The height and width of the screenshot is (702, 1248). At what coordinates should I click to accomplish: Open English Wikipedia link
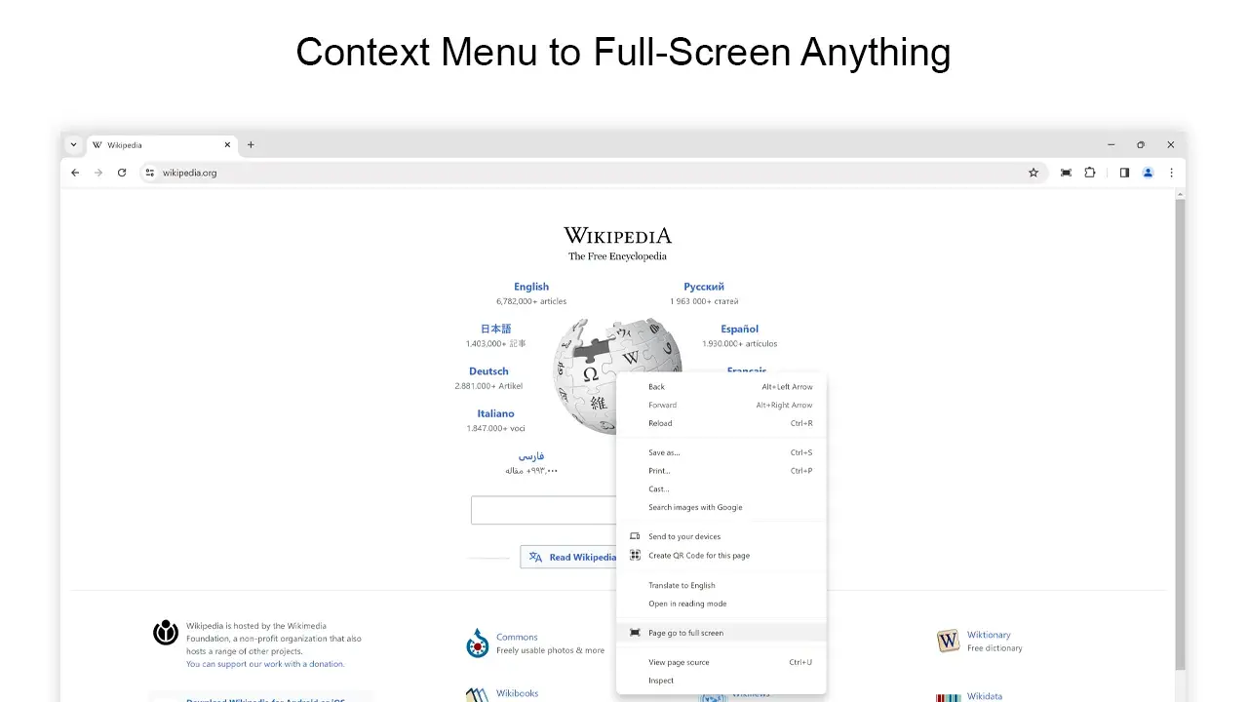(531, 287)
